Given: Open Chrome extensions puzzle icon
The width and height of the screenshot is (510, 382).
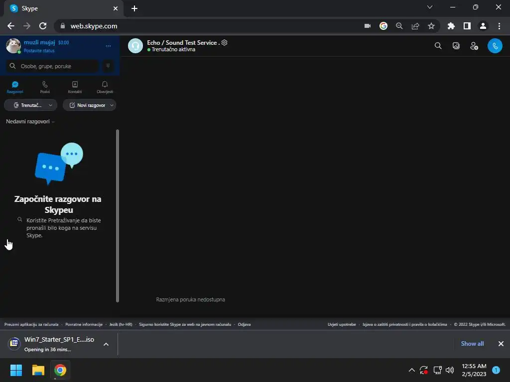Looking at the screenshot, I should [451, 26].
